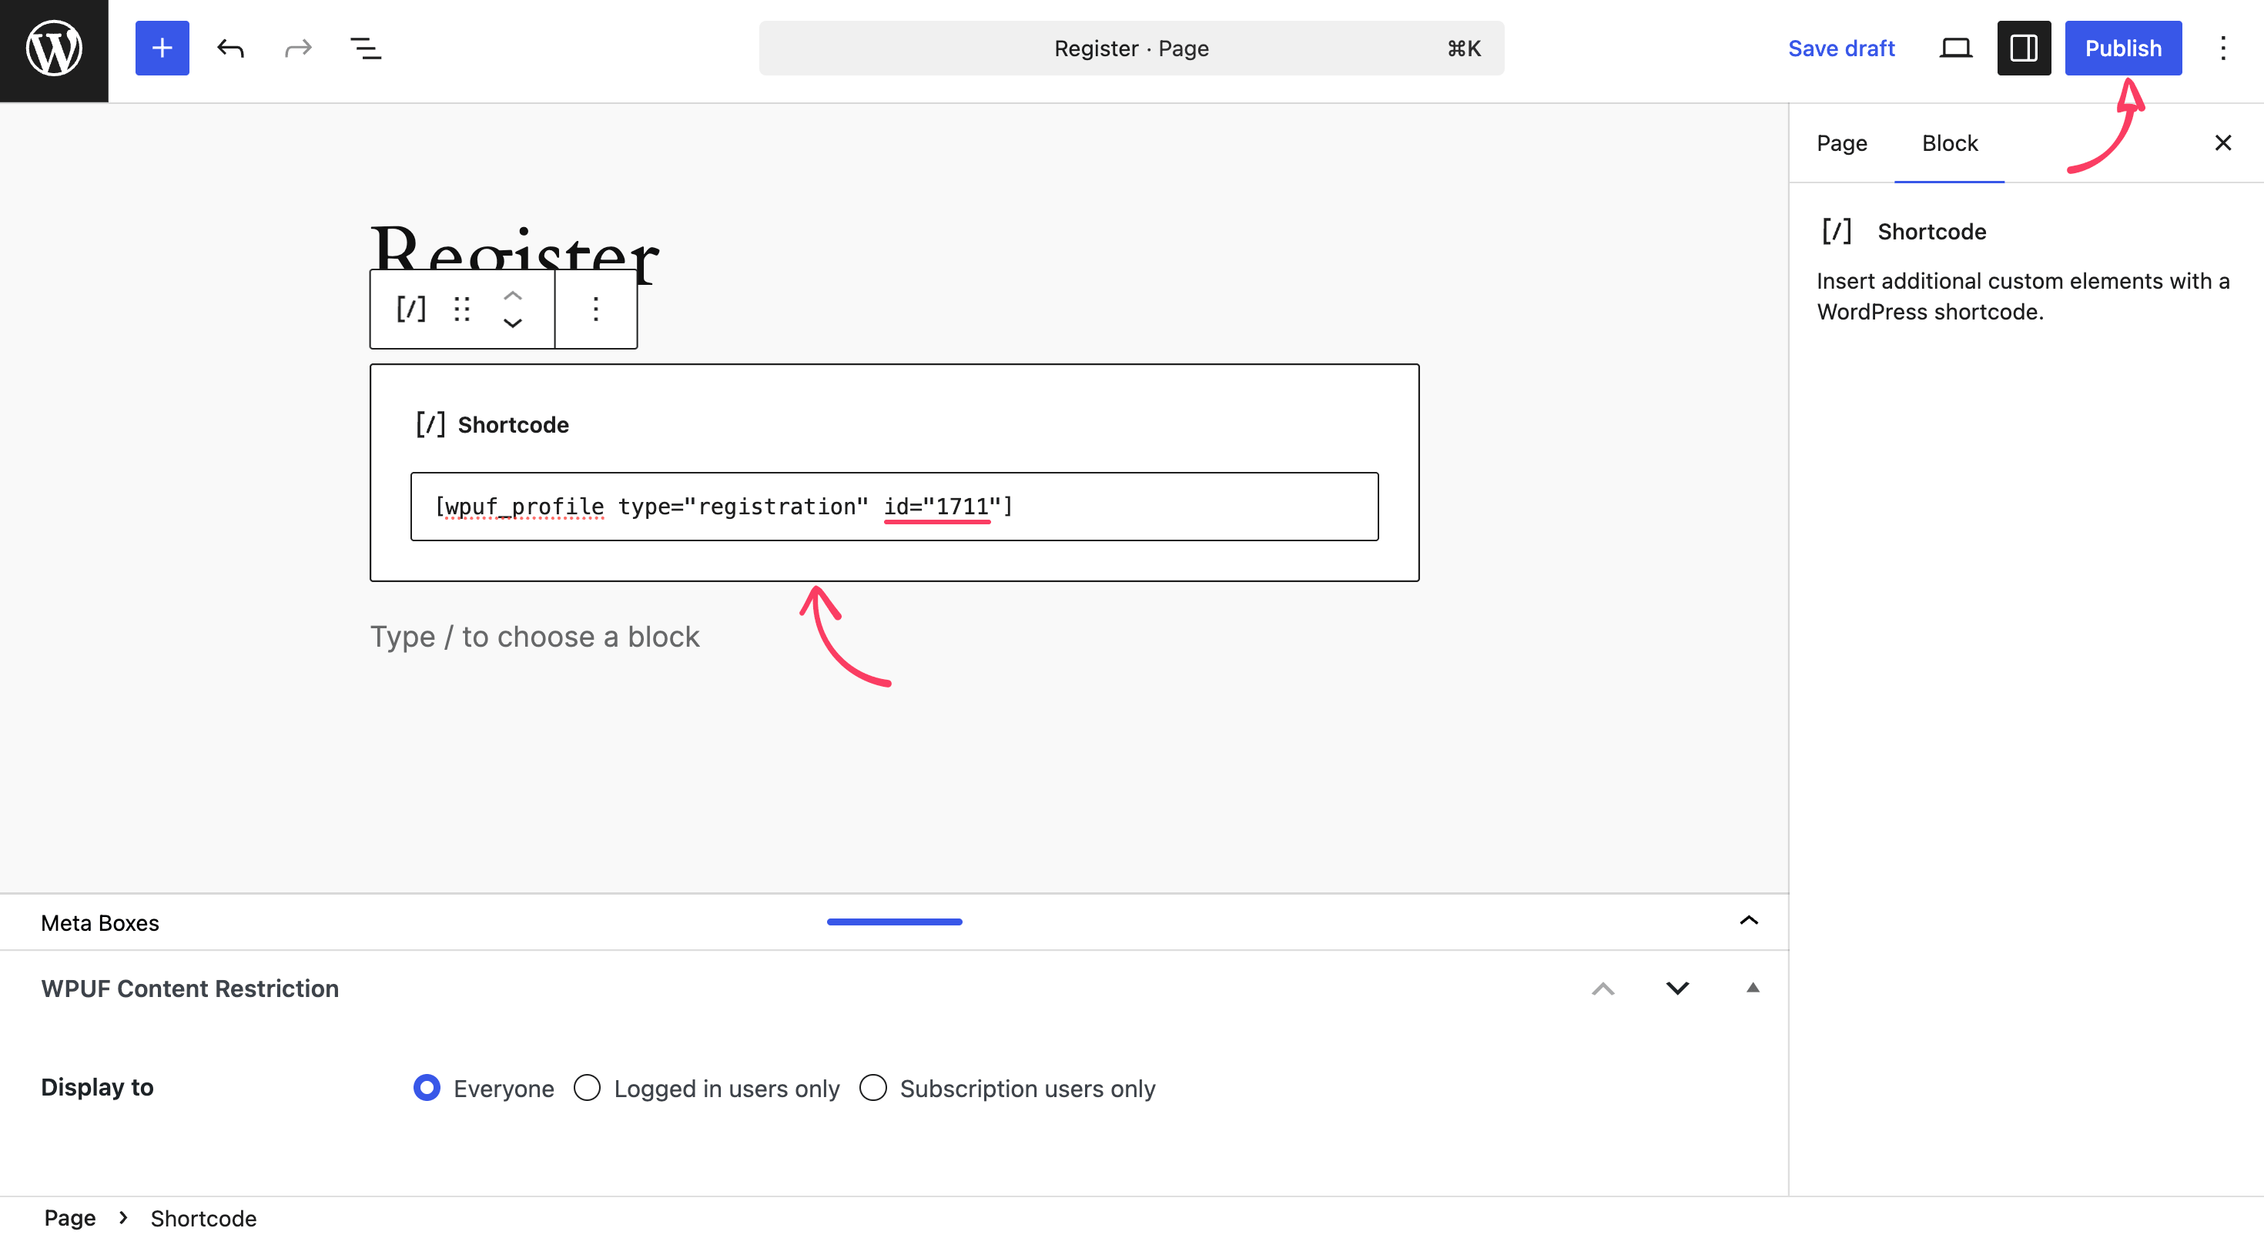Move the Shortcode block down
Image resolution: width=2264 pixels, height=1238 pixels.
[512, 323]
